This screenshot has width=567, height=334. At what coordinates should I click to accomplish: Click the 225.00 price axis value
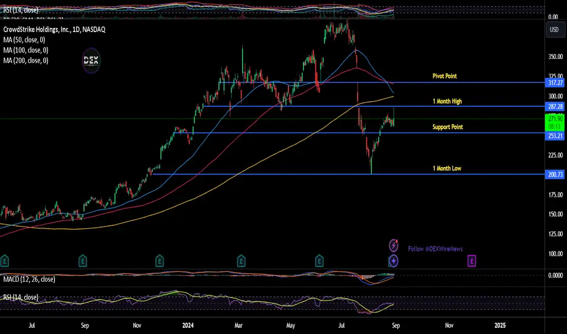click(x=555, y=155)
